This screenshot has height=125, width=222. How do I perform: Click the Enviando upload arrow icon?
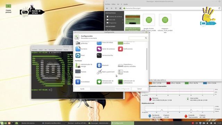point(186,116)
